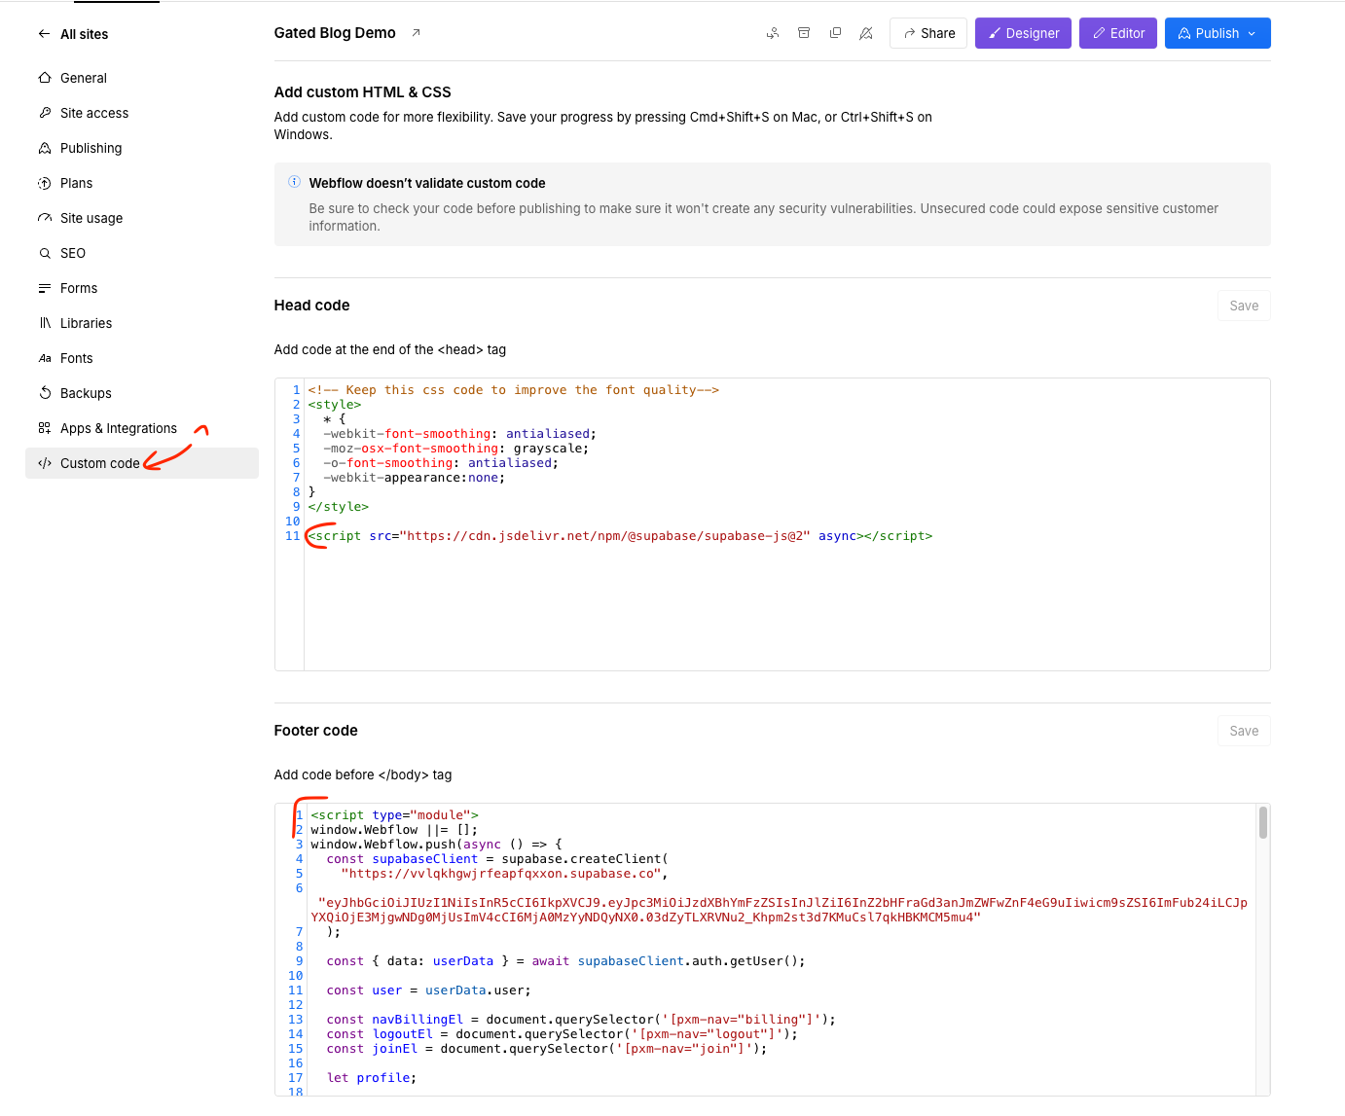Open Apps & Integrations settings
Screen dimensions: 1345x1116
(x=119, y=428)
